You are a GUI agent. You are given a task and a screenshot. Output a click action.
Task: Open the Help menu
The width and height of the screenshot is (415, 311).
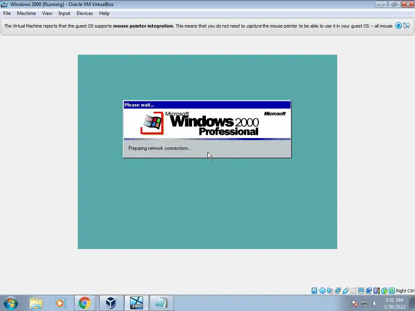(104, 13)
